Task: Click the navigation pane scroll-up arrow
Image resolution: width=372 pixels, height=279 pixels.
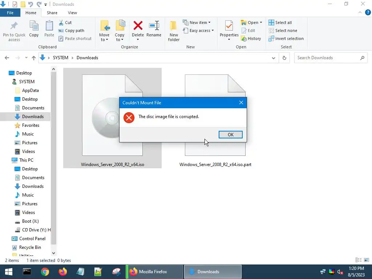Action: point(53,69)
